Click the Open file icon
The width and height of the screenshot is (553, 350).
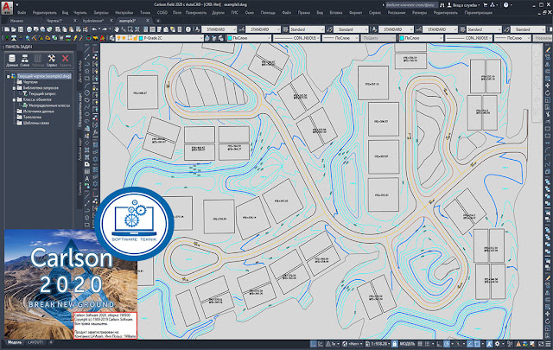(14, 29)
